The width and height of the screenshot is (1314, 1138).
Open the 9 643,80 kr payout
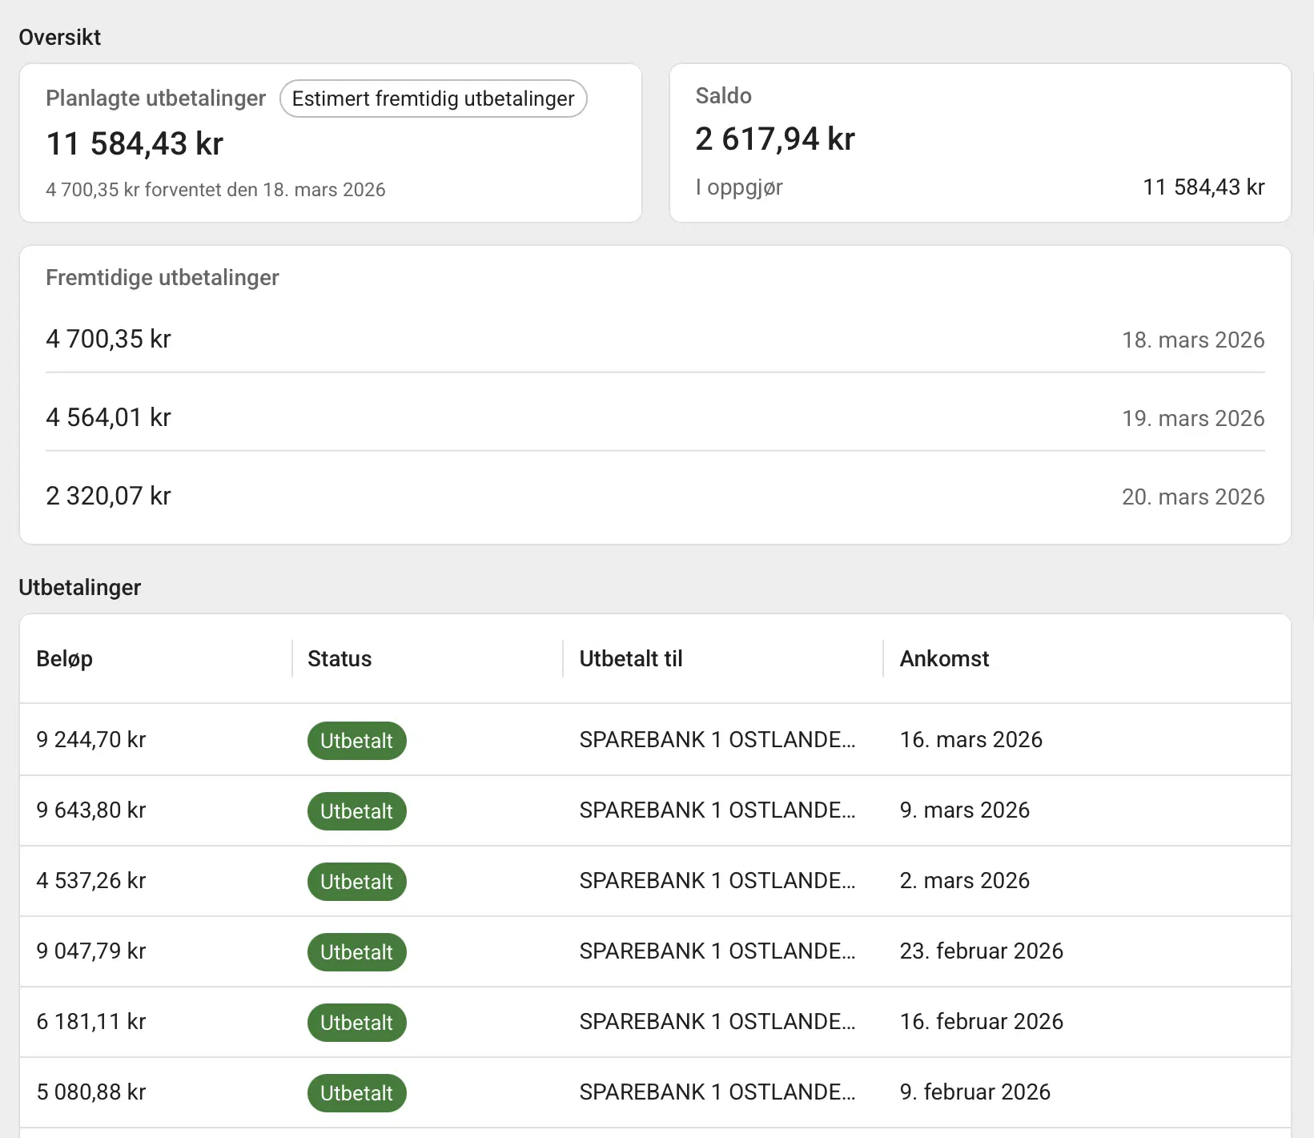coord(91,810)
